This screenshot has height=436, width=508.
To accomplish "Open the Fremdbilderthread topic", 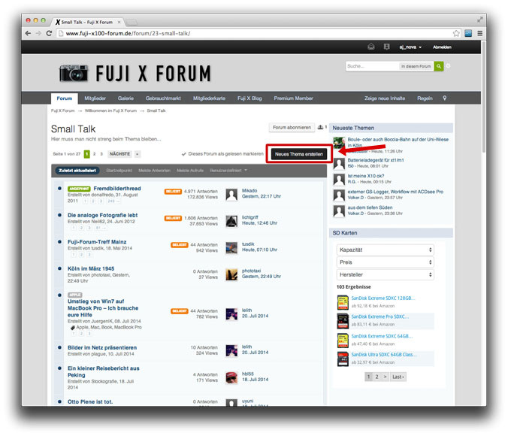I will (x=116, y=188).
